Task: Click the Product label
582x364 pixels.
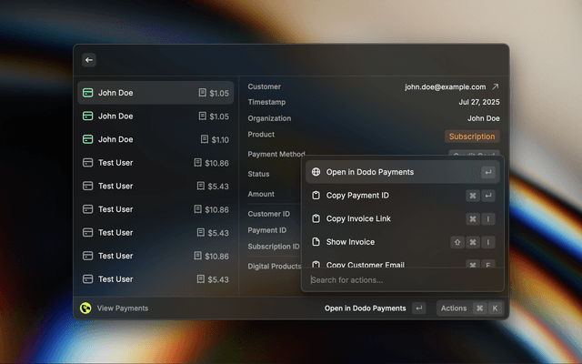Action: coord(261,135)
